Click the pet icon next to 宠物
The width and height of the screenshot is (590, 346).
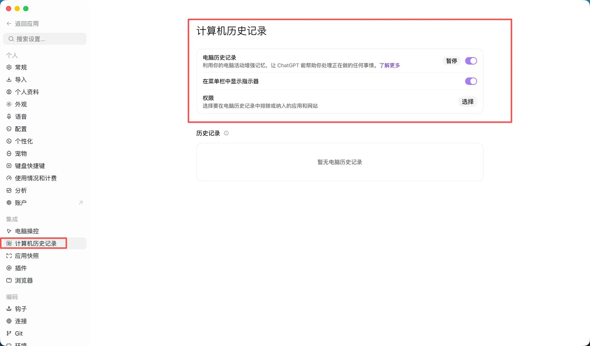[x=9, y=154]
